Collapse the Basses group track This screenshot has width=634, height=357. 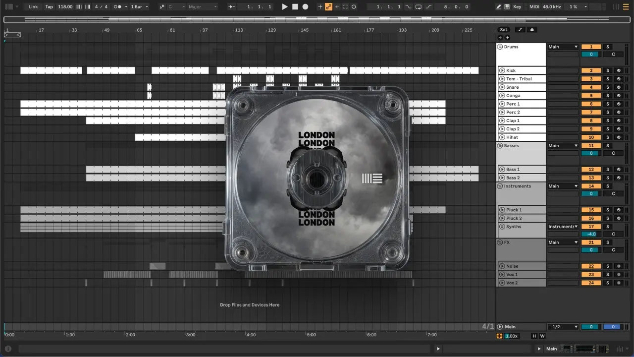tap(500, 146)
